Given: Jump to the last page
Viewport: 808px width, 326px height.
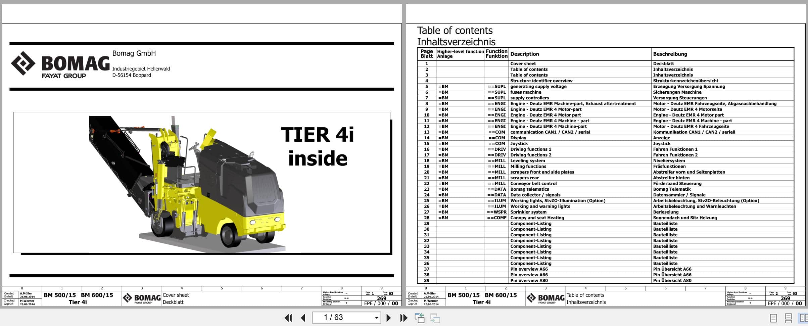Looking at the screenshot, I should coord(403,317).
